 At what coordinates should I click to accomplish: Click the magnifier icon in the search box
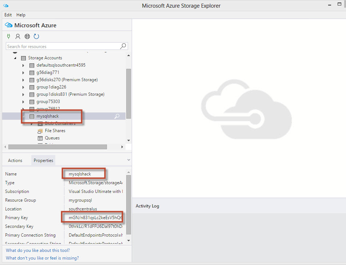[123, 46]
